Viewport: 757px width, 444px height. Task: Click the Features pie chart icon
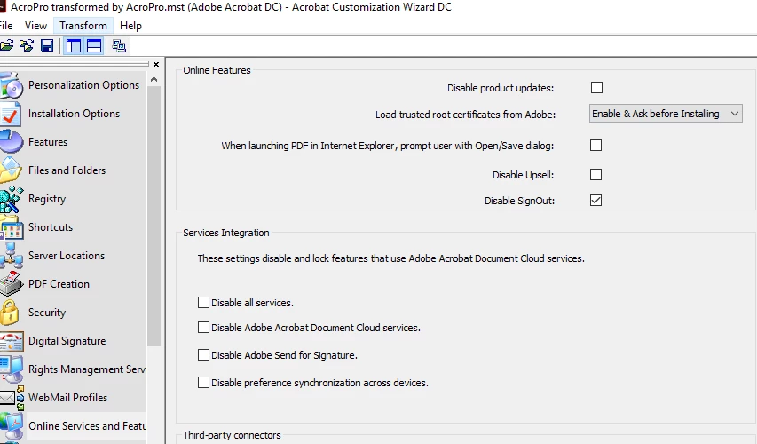point(12,142)
